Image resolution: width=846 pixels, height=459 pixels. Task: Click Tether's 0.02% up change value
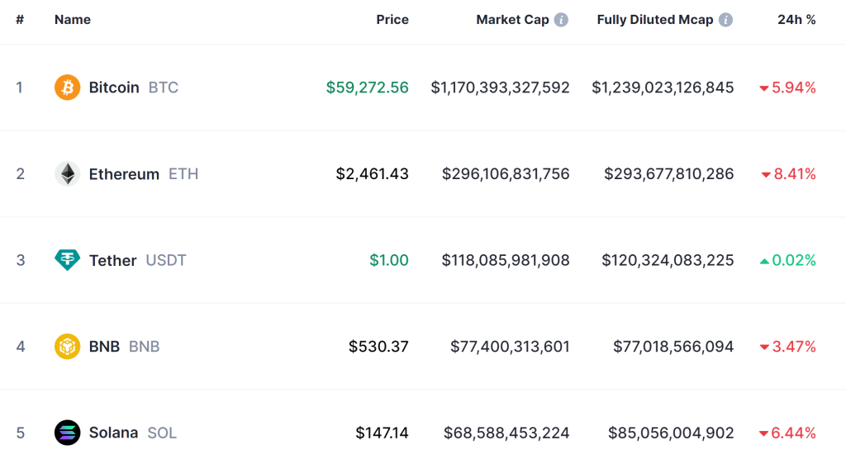(793, 260)
